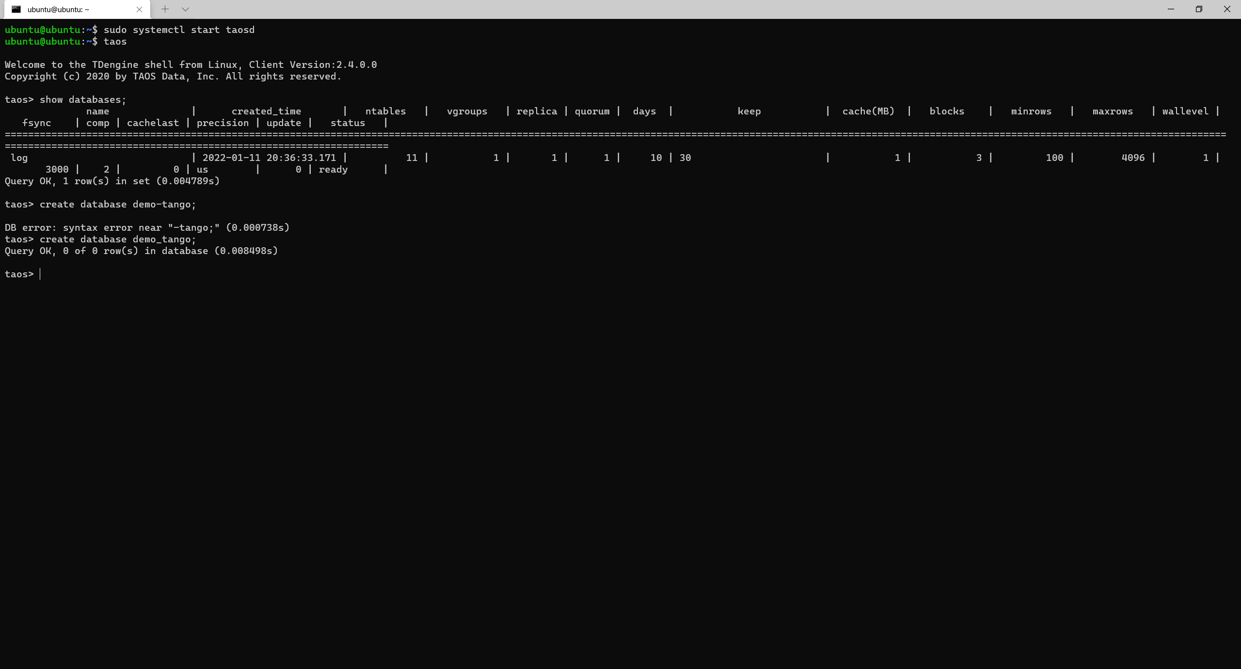This screenshot has width=1241, height=669.
Task: Click the 'update' column header
Action: [x=284, y=123]
